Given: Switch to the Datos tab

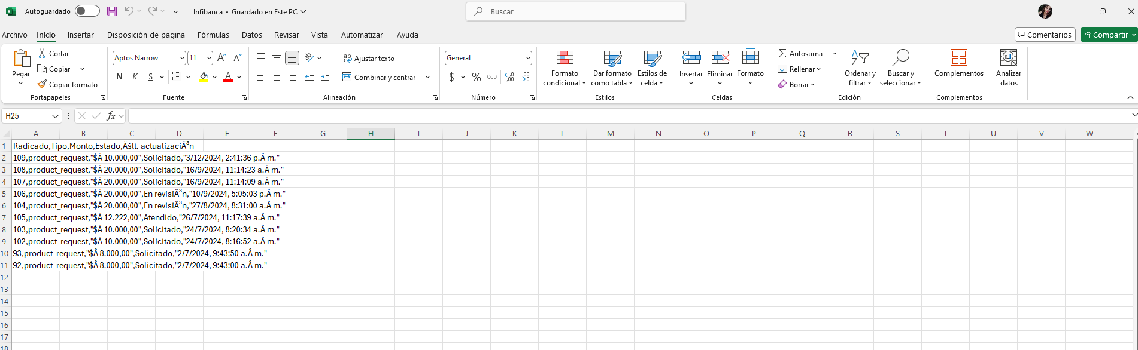Looking at the screenshot, I should [252, 35].
